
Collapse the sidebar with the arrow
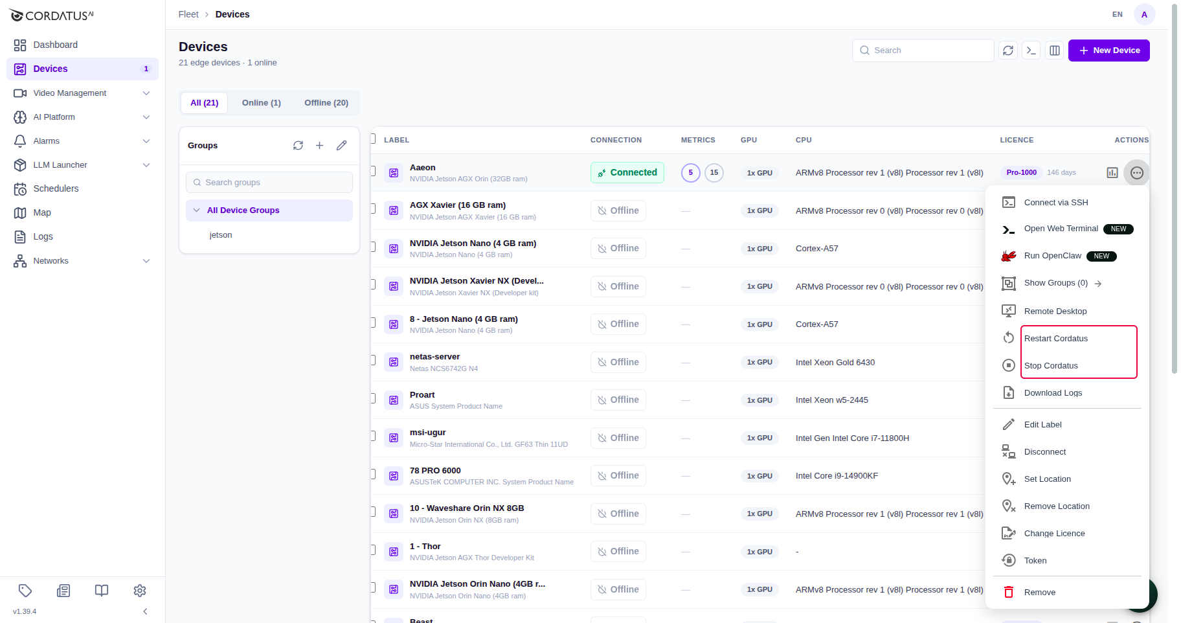click(x=145, y=611)
